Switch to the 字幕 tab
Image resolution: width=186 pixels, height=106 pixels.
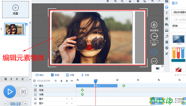[x=70, y=75]
